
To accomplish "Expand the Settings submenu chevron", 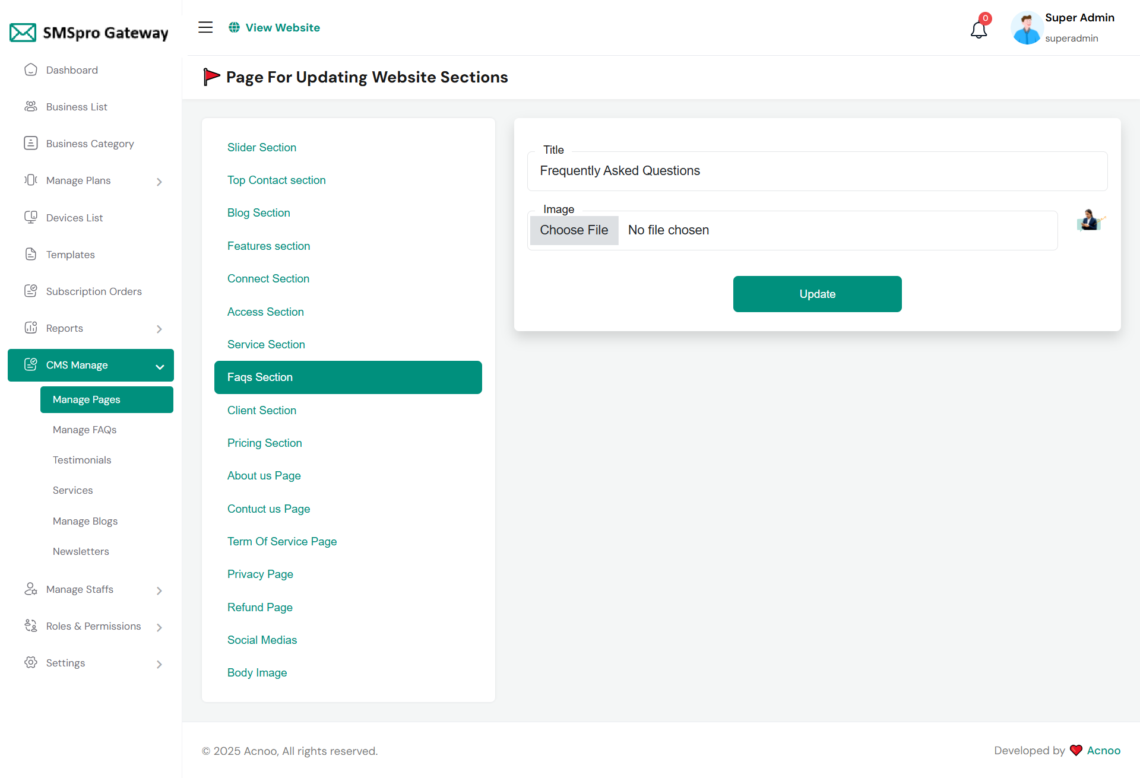I will (x=159, y=664).
